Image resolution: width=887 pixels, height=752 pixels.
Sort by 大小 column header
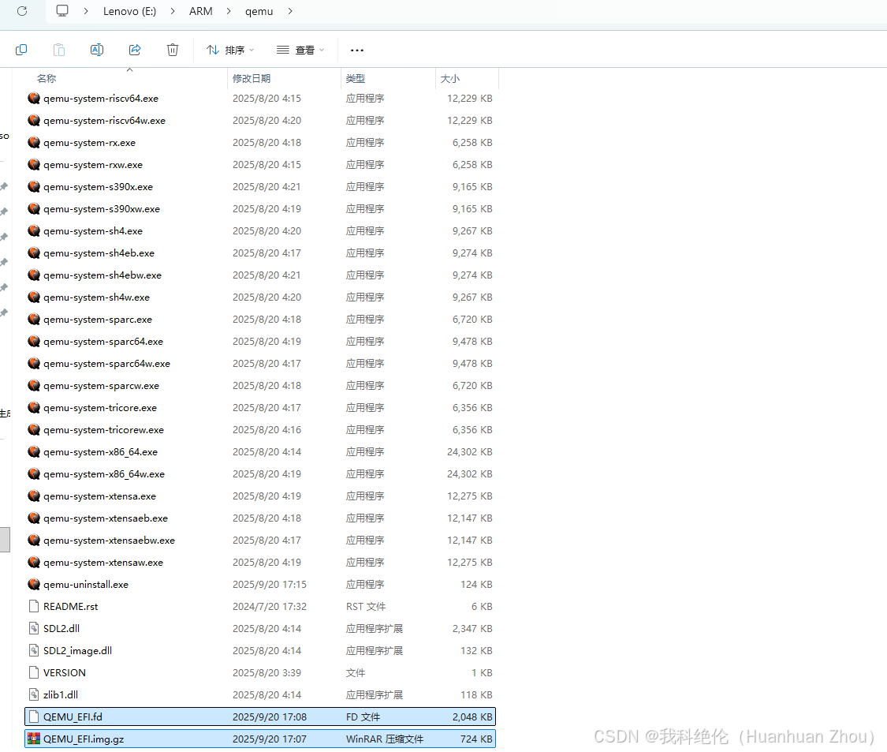(x=449, y=79)
